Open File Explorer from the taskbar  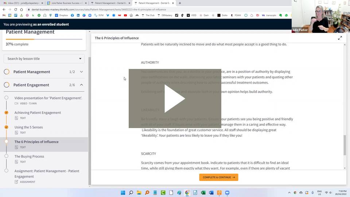[139, 193]
